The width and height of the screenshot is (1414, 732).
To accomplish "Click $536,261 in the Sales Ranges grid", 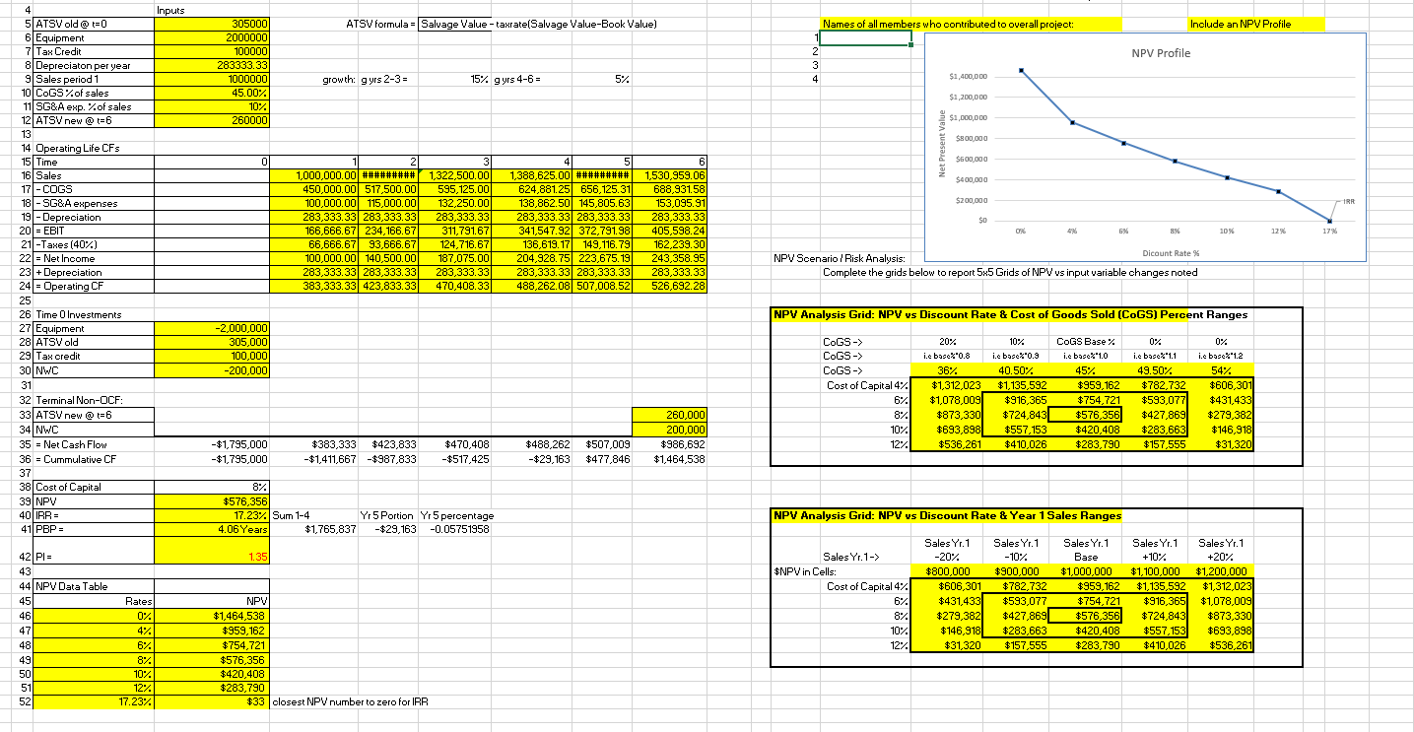I will pyautogui.click(x=1219, y=645).
